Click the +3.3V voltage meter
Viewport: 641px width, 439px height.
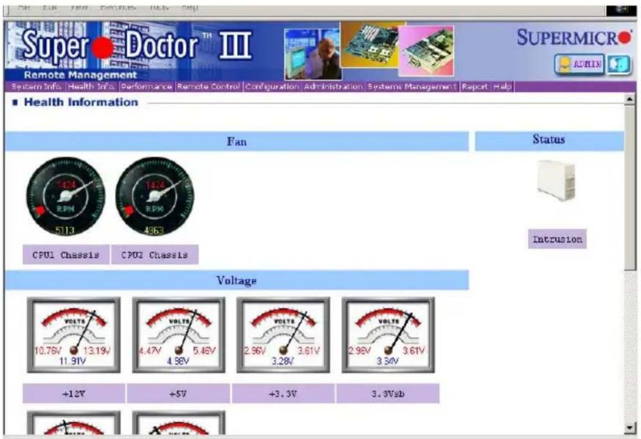point(283,335)
